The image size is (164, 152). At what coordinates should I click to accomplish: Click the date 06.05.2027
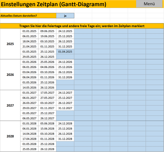(30, 119)
